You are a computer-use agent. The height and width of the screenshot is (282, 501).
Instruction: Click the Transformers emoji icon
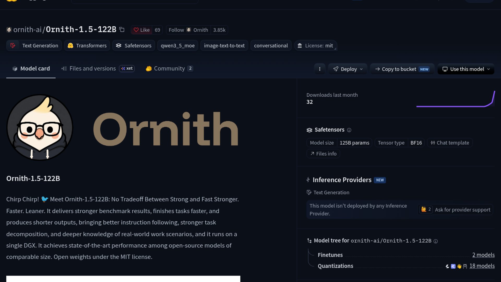(70, 45)
